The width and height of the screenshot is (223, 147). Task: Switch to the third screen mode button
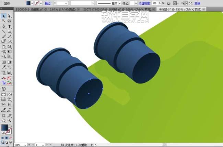10,142
